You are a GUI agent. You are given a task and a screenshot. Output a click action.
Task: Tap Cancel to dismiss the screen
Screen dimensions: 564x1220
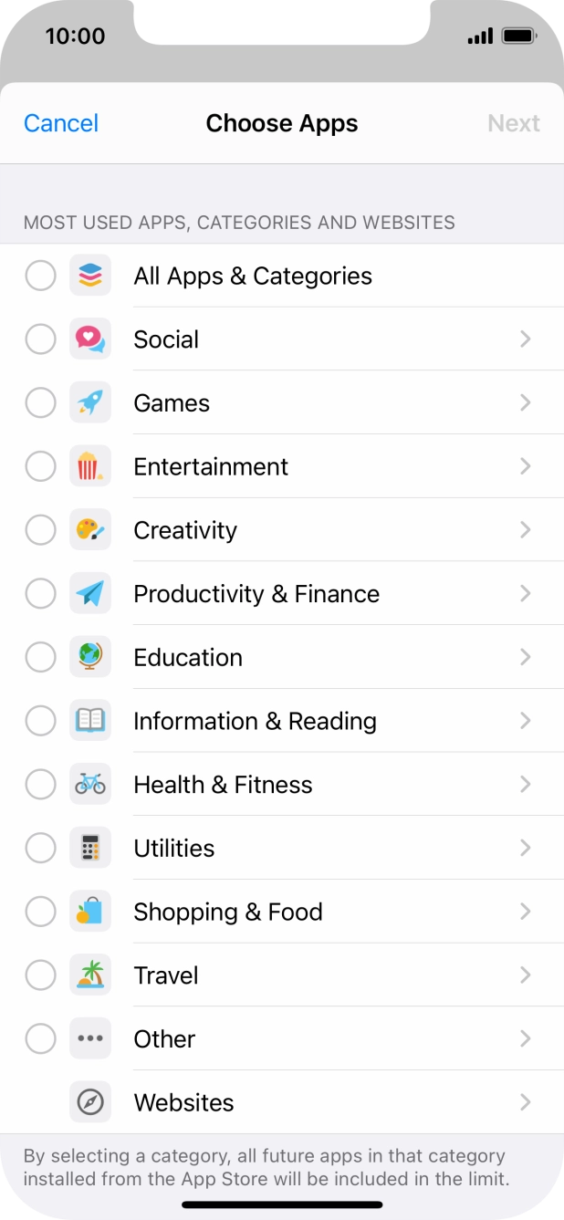[x=60, y=123]
